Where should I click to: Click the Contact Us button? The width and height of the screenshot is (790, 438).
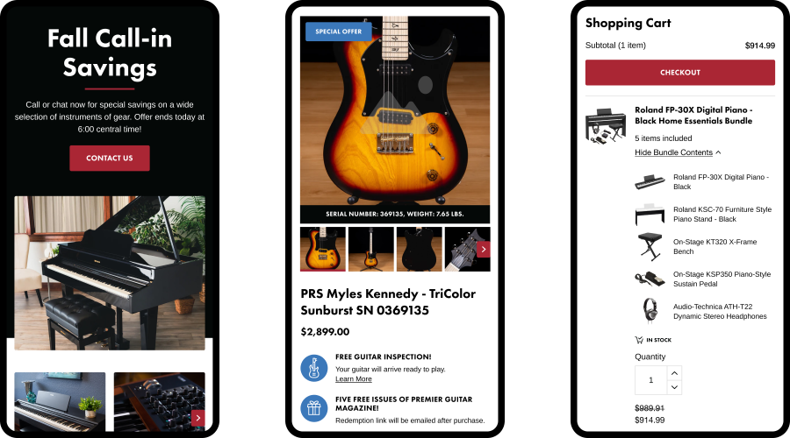click(110, 158)
